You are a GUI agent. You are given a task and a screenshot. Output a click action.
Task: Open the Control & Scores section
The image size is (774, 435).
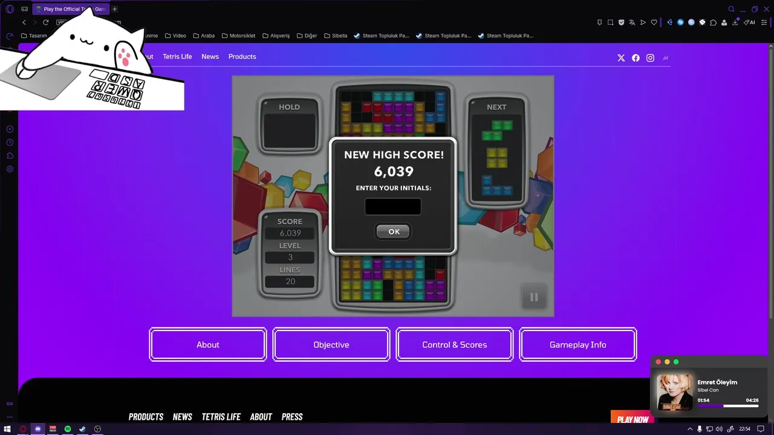tap(455, 344)
